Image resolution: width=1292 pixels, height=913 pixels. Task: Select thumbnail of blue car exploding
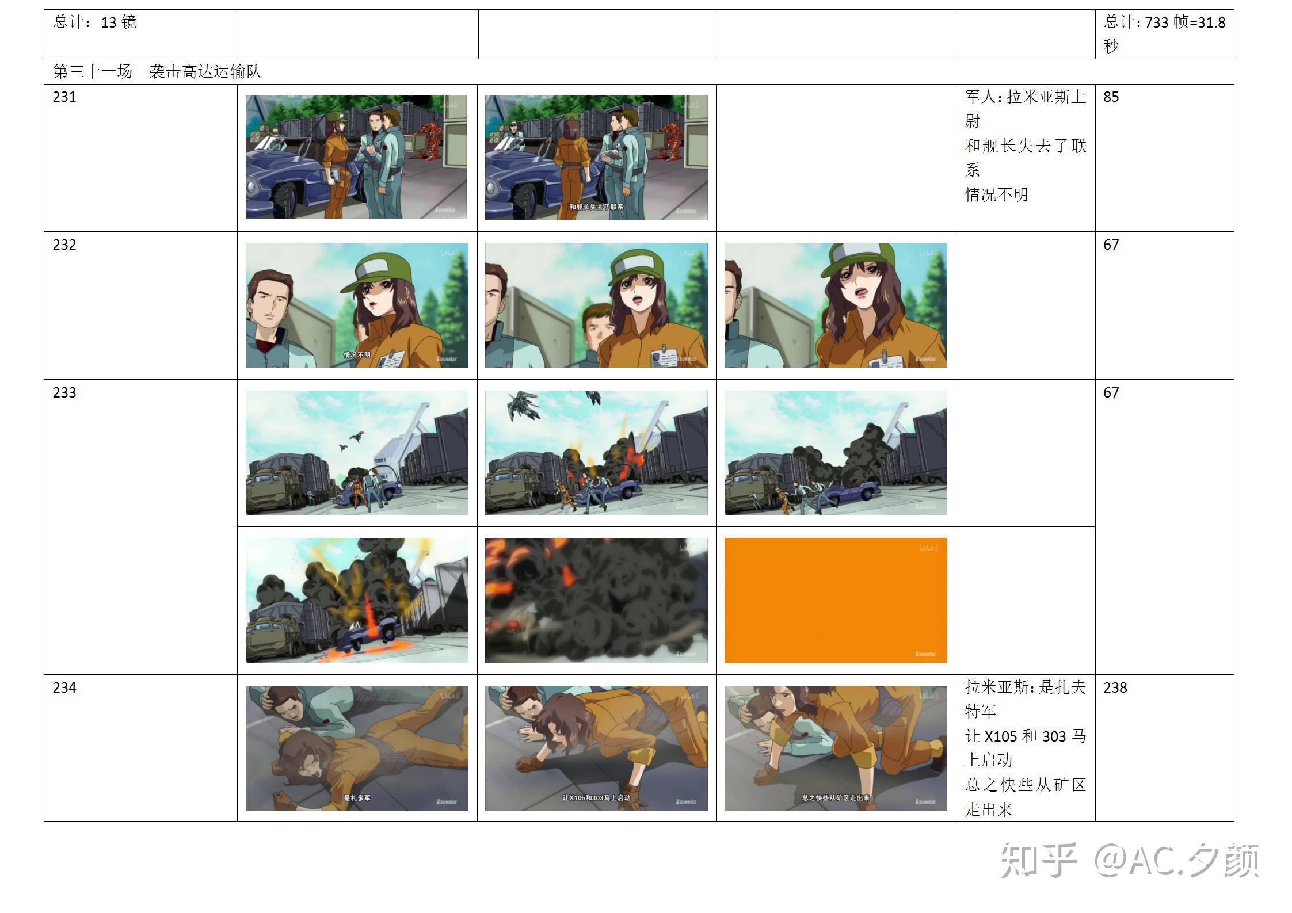click(357, 600)
